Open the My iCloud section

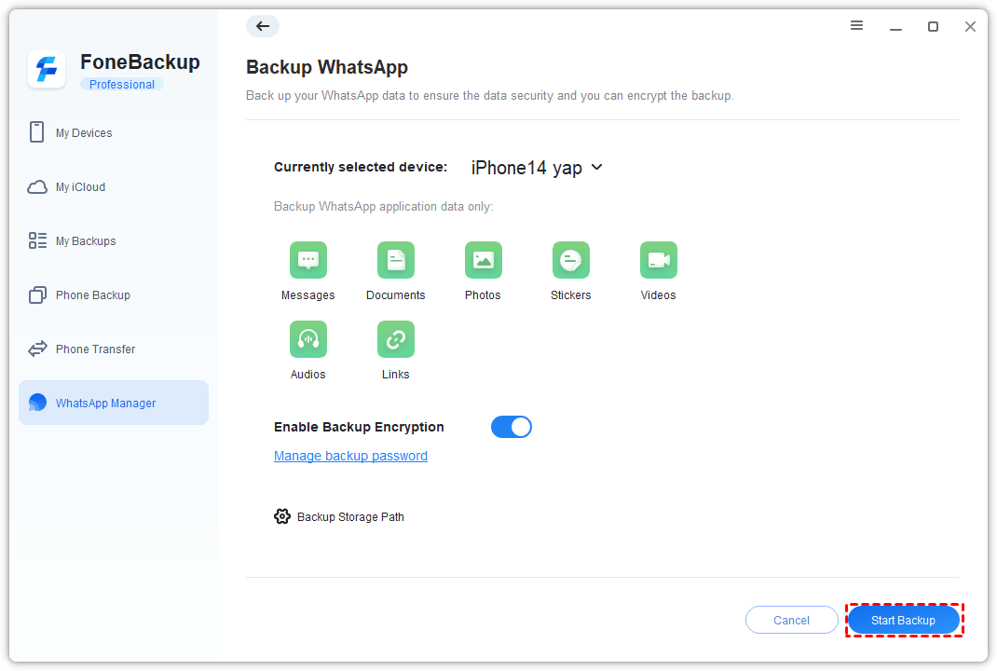pyautogui.click(x=79, y=186)
